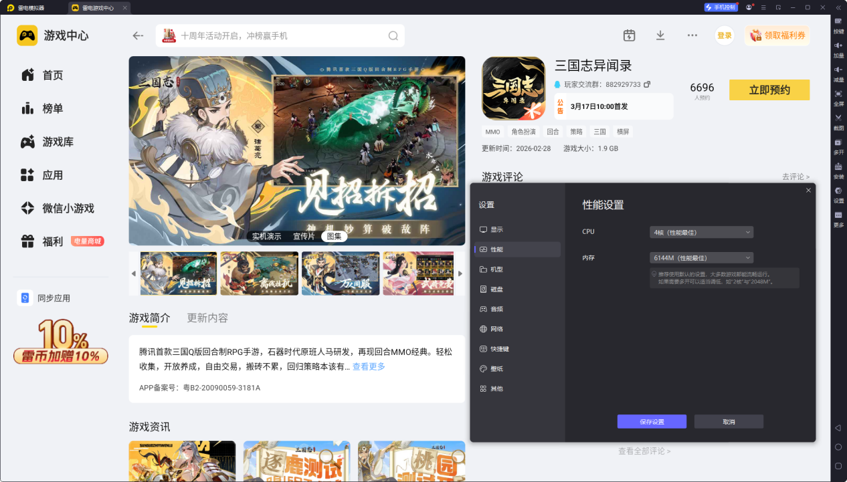Select 性能 in the settings sidebar
Viewport: 847px width, 482px height.
[x=517, y=249]
